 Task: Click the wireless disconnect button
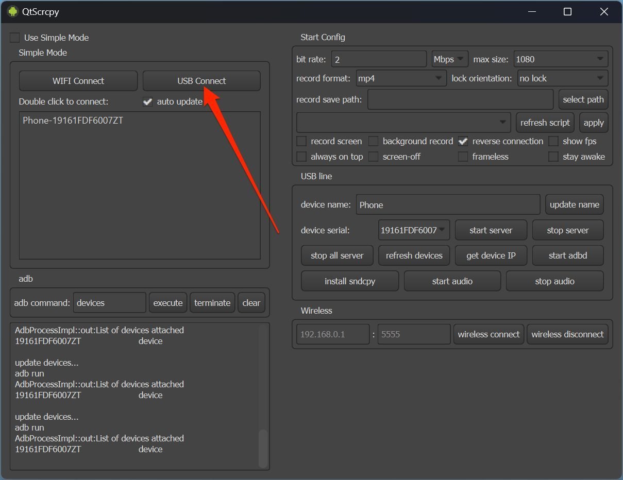(x=567, y=334)
